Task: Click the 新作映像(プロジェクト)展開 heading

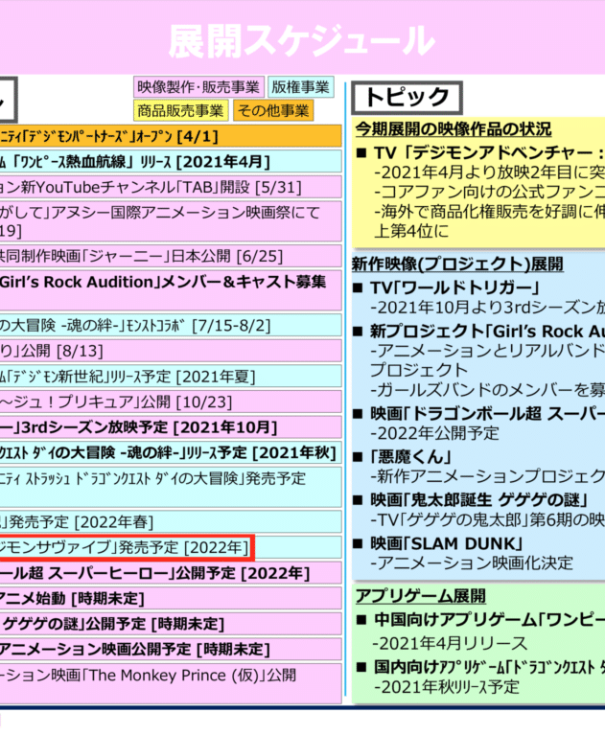Action: (457, 264)
